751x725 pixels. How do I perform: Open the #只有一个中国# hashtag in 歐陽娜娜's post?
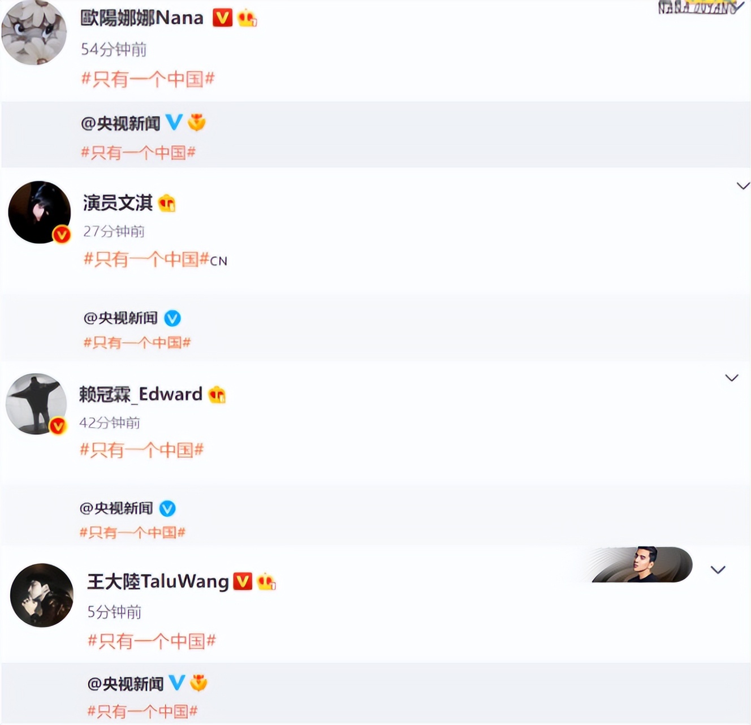click(x=148, y=79)
